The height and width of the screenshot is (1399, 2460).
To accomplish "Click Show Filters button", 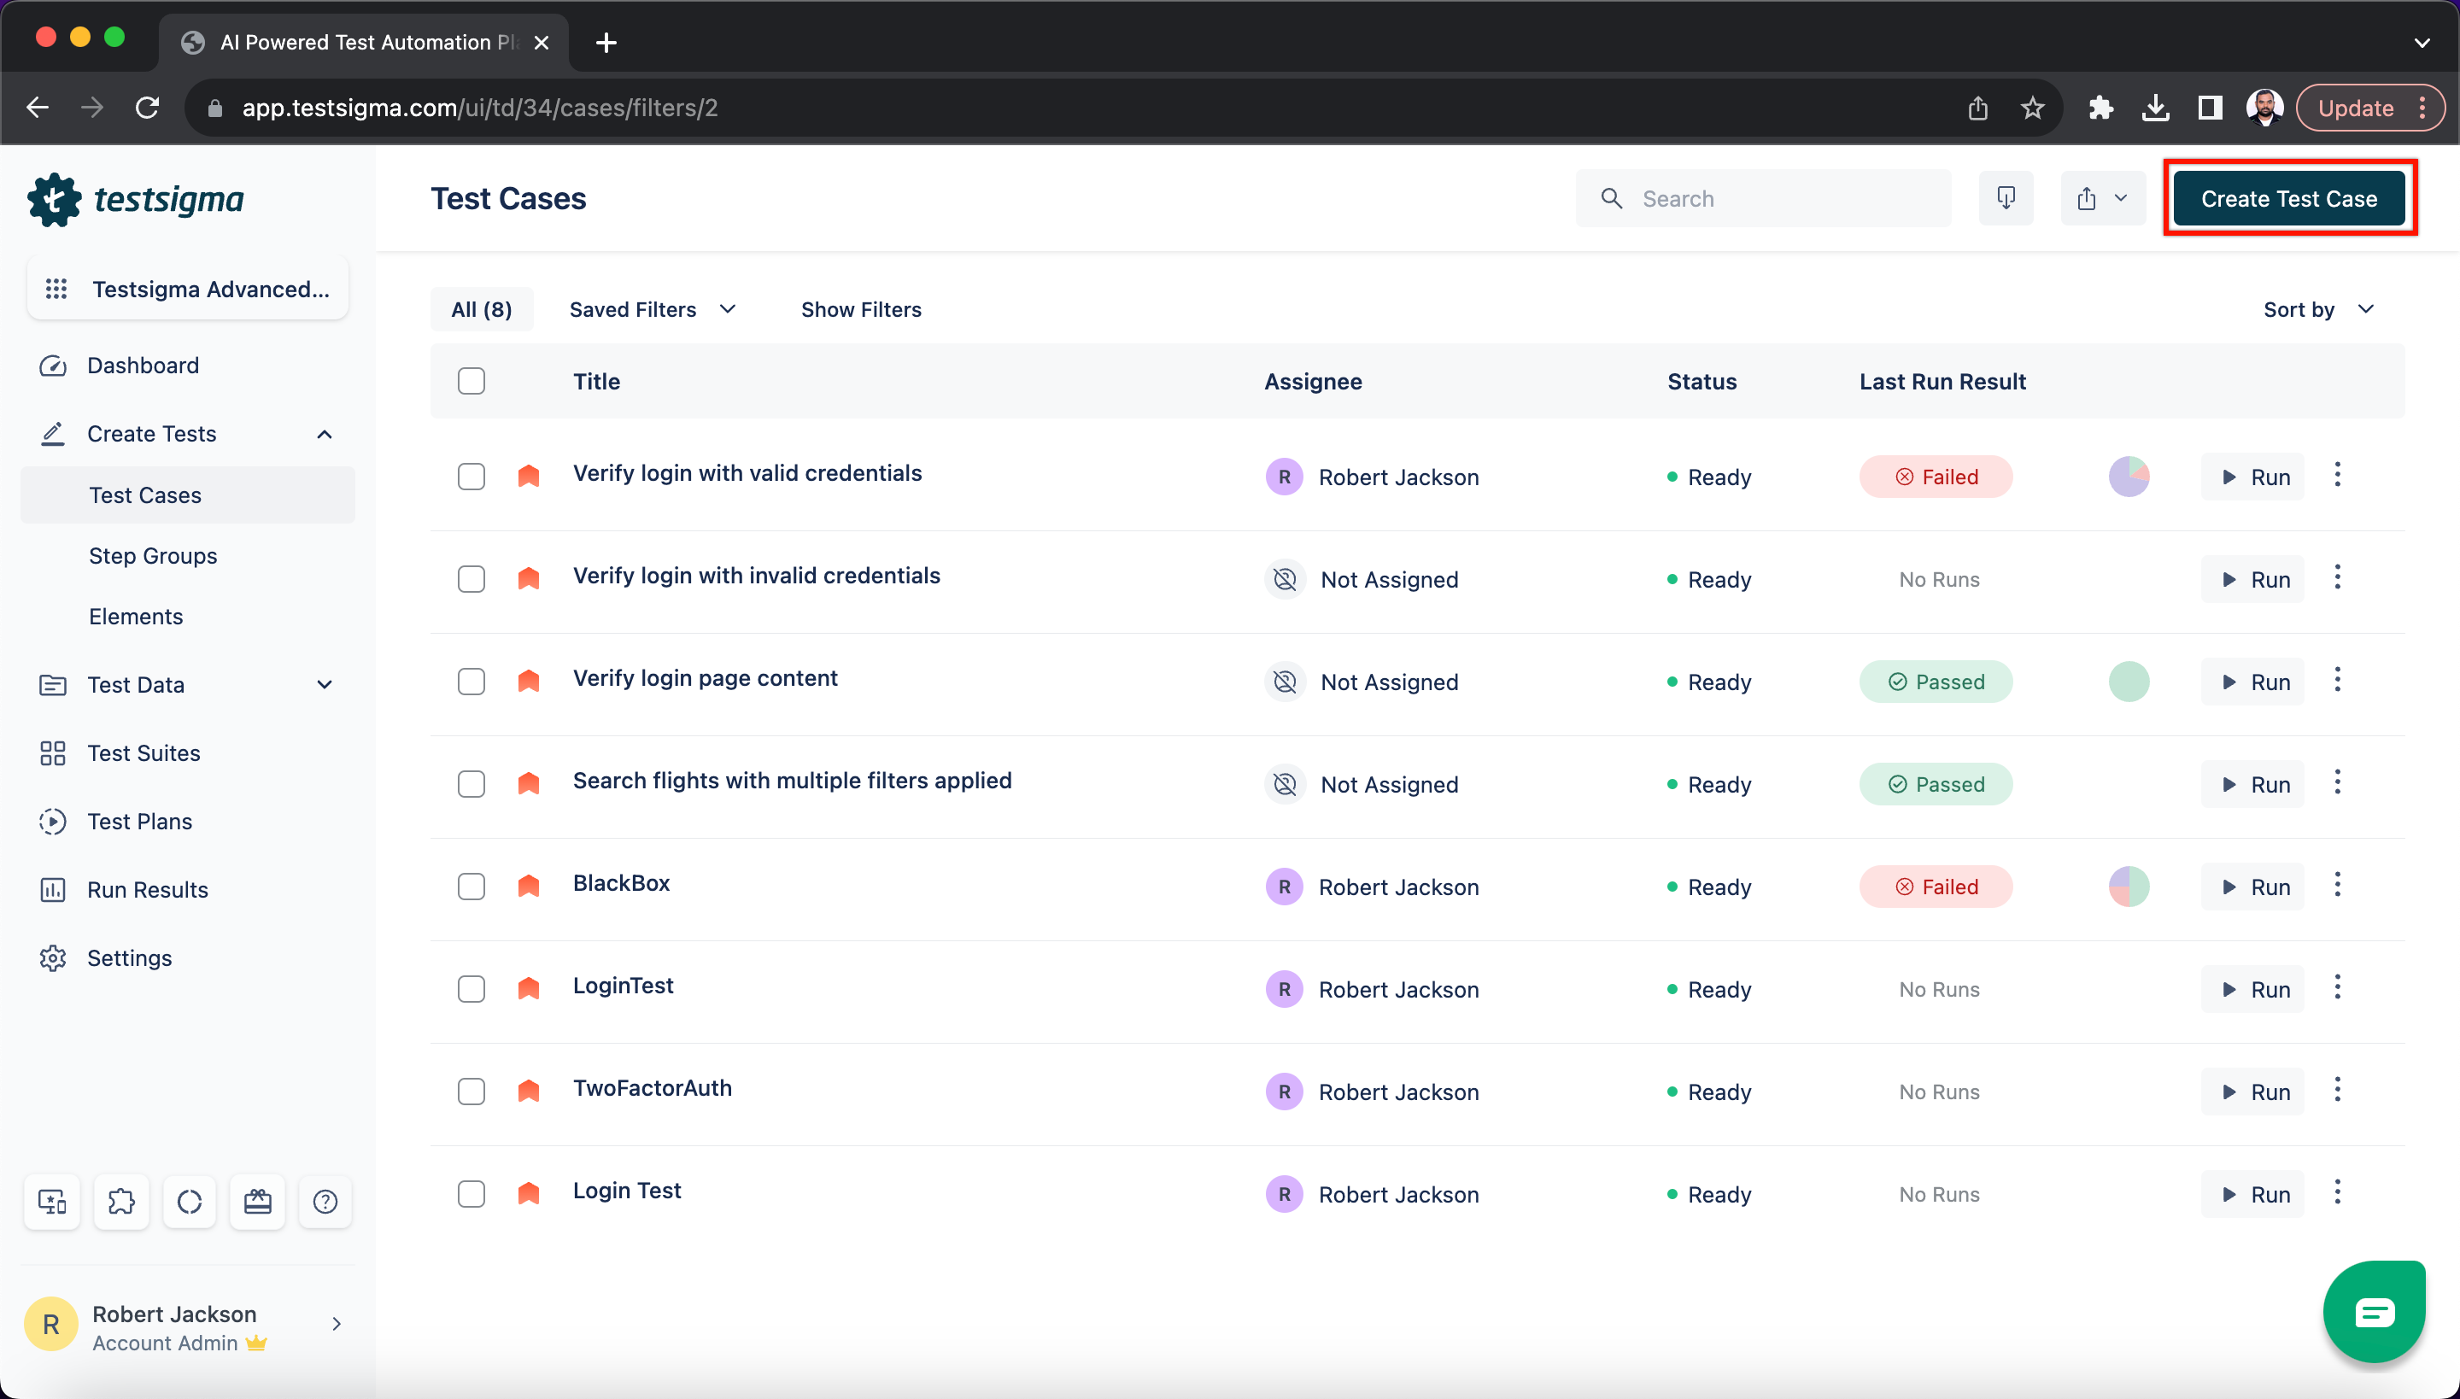I will point(862,309).
